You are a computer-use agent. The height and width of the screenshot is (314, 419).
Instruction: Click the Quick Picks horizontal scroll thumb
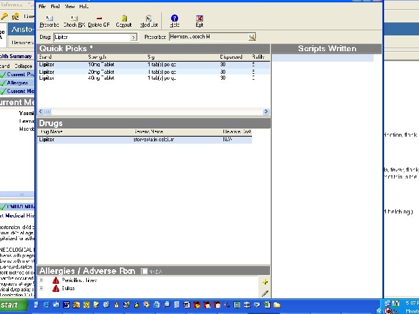[48, 111]
